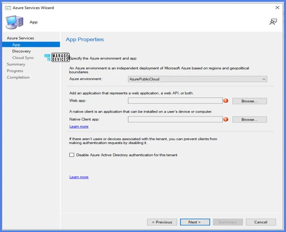This screenshot has height=232, width=286.
Task: Go back with the Previous button
Action: [162, 222]
